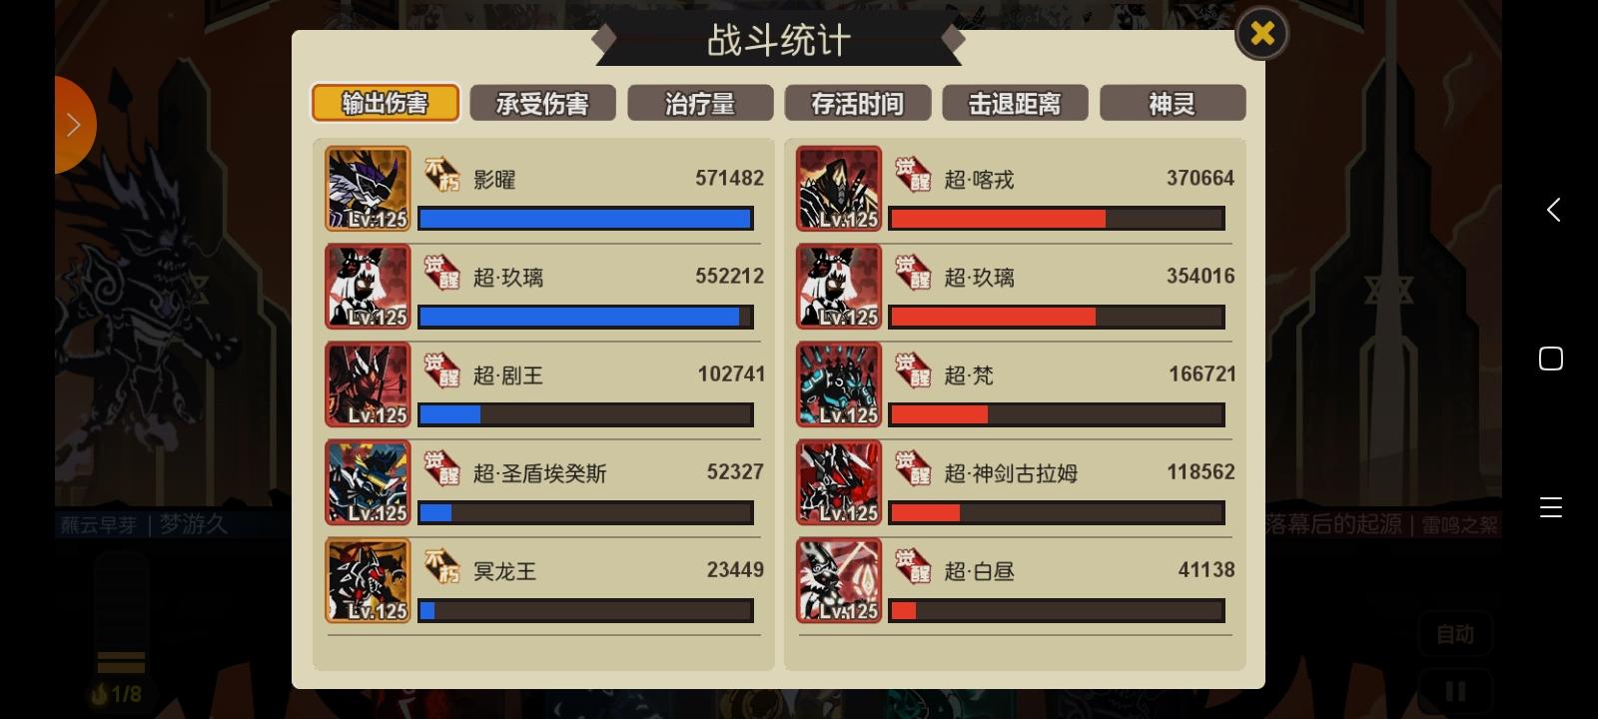Close the 战斗统计 dialog

(x=1262, y=33)
